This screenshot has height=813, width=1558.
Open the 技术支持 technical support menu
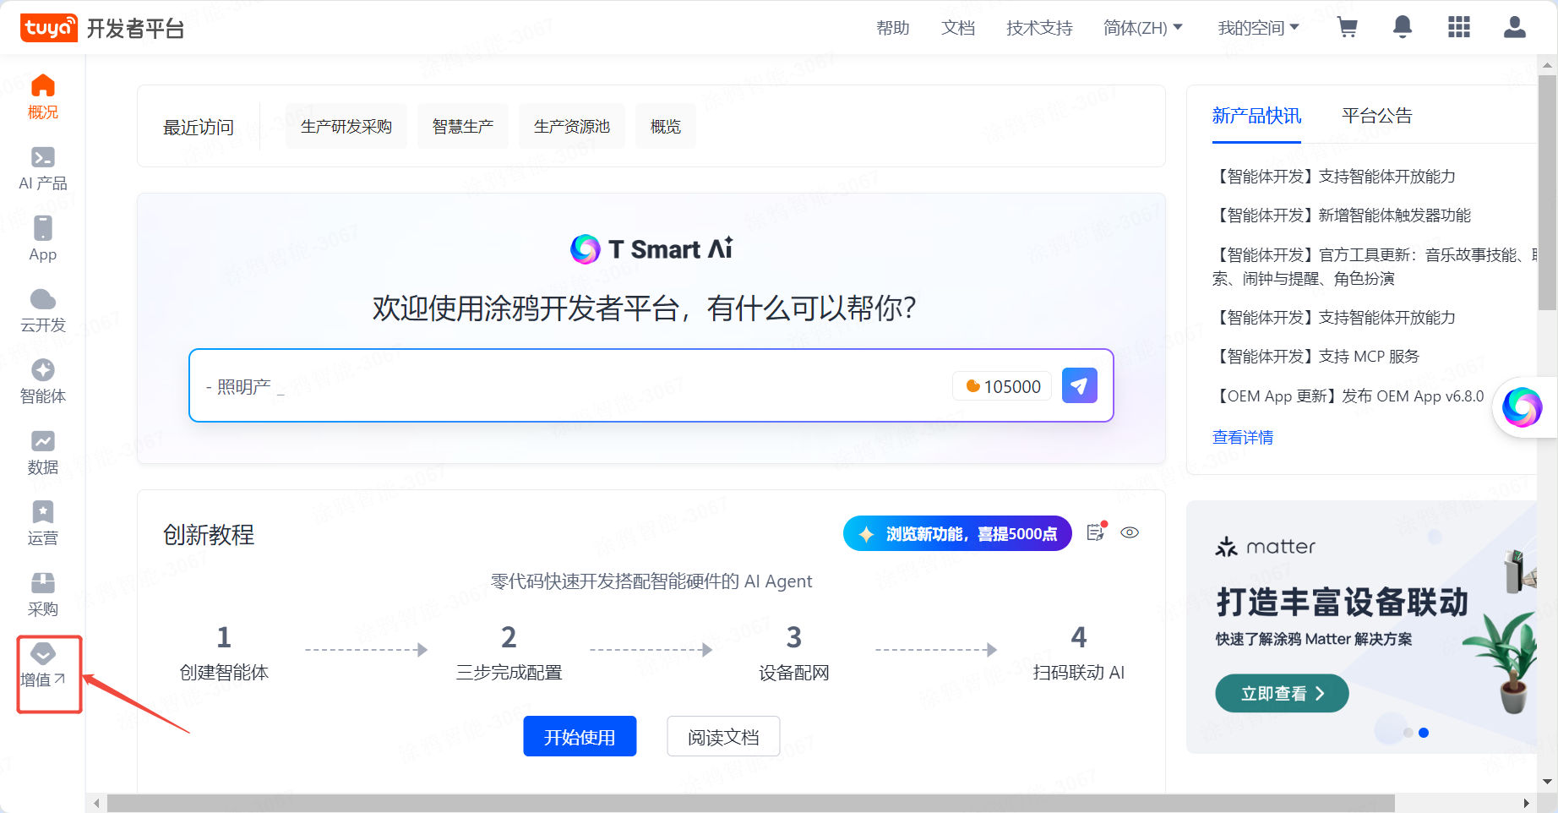pos(1039,28)
